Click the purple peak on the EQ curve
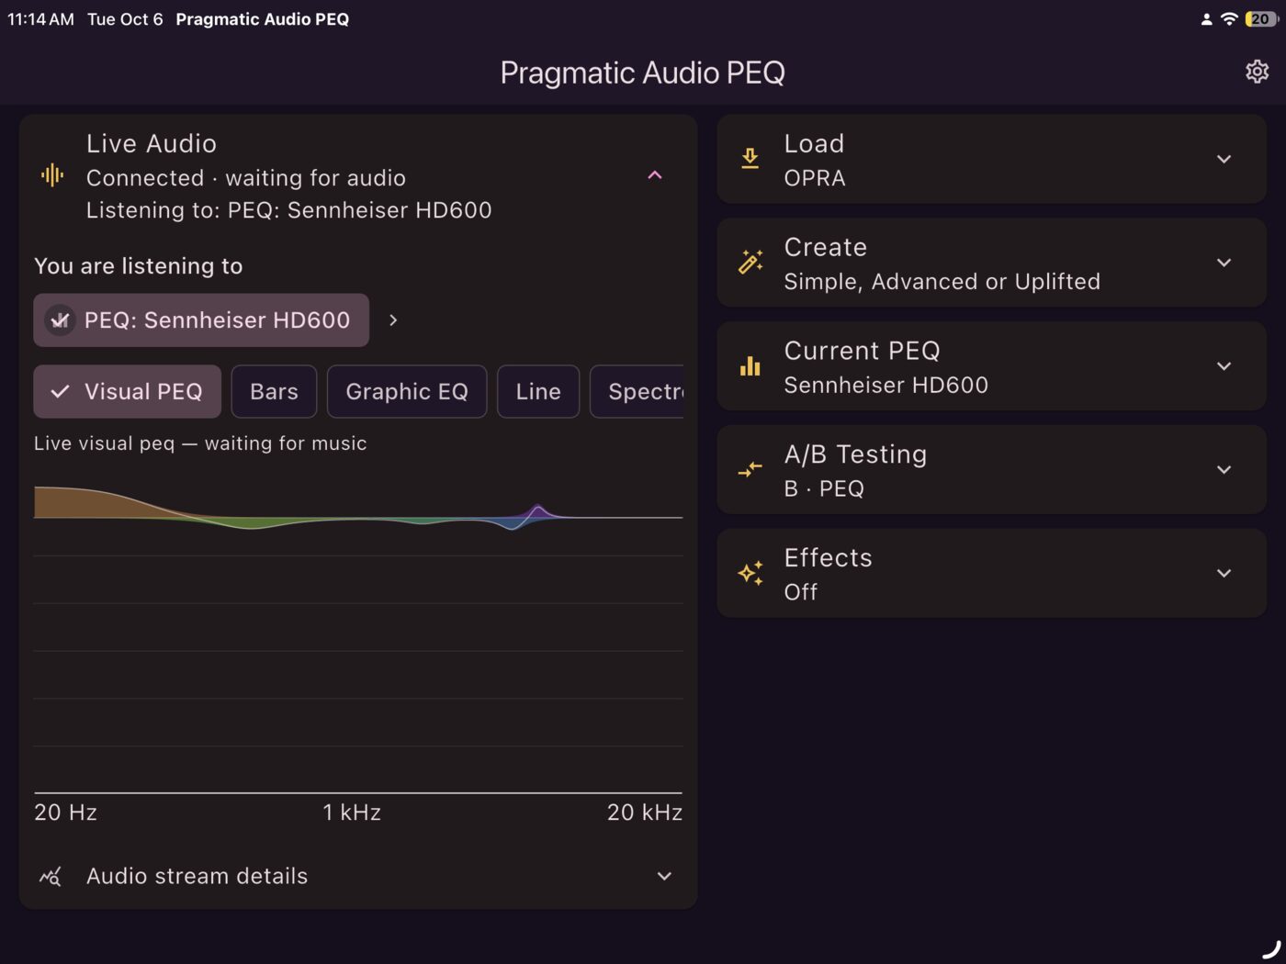This screenshot has height=964, width=1286. [538, 510]
